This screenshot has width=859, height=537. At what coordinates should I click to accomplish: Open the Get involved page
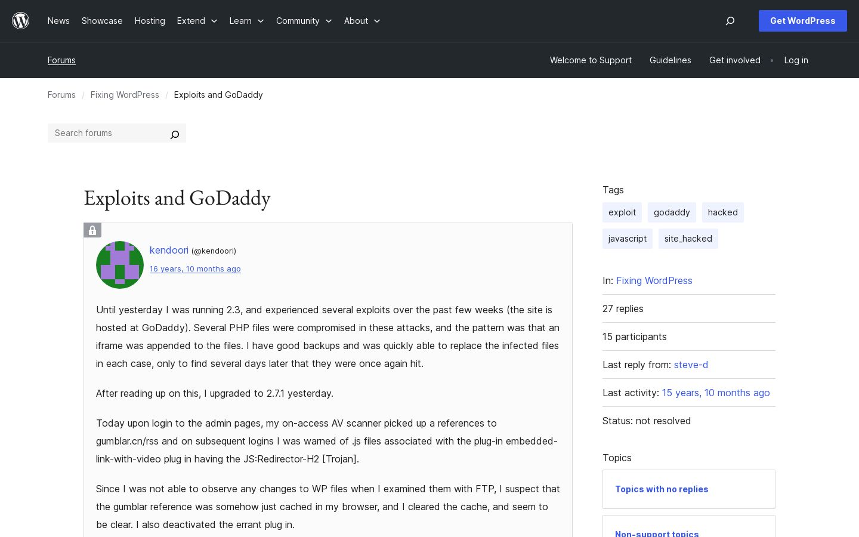(735, 60)
